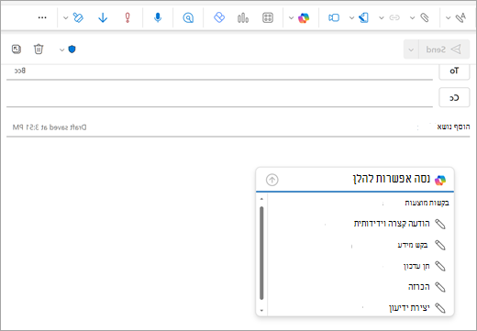The width and height of the screenshot is (477, 331).
Task: Choose suggestion הודעה קצרה וידידותית
Action: 392,224
